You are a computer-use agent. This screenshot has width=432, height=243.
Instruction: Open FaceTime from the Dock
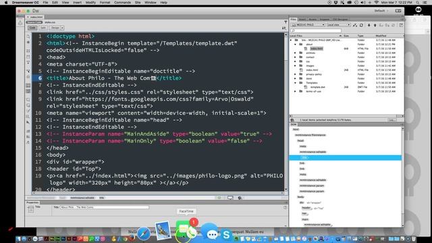186,230
